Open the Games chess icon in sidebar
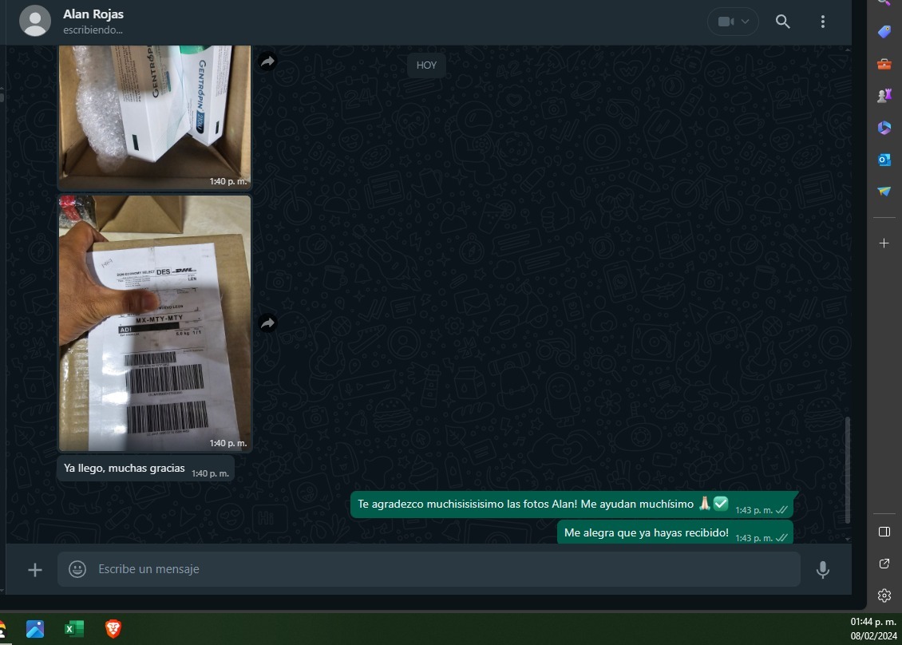902x645 pixels. click(884, 96)
